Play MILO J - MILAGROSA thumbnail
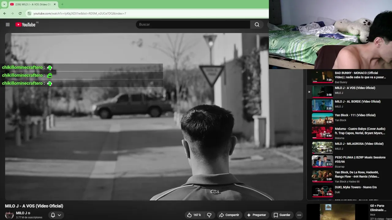Image resolution: width=392 pixels, height=220 pixels. pyautogui.click(x=322, y=148)
